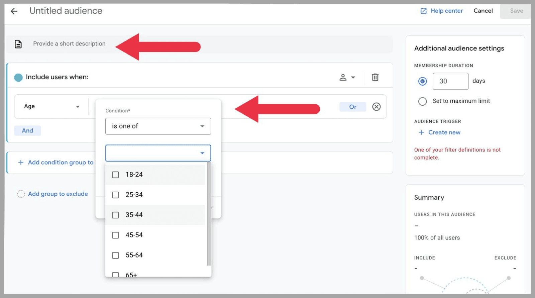Select the 30 days membership radio button
Image resolution: width=535 pixels, height=298 pixels.
click(422, 81)
